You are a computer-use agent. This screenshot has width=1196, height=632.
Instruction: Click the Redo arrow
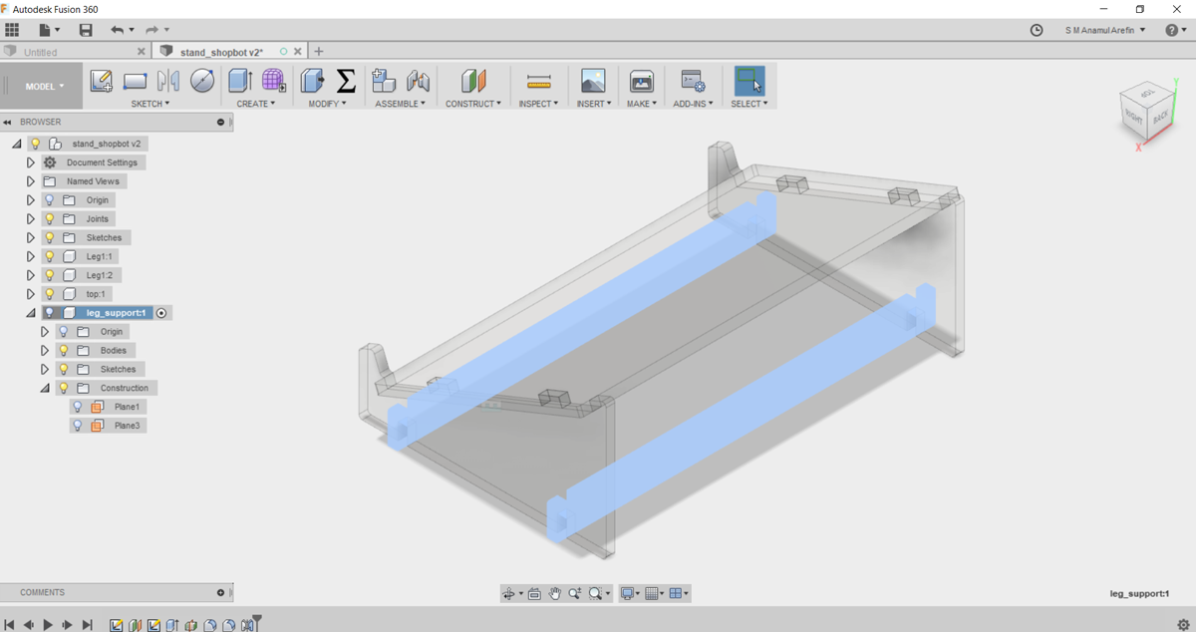151,30
